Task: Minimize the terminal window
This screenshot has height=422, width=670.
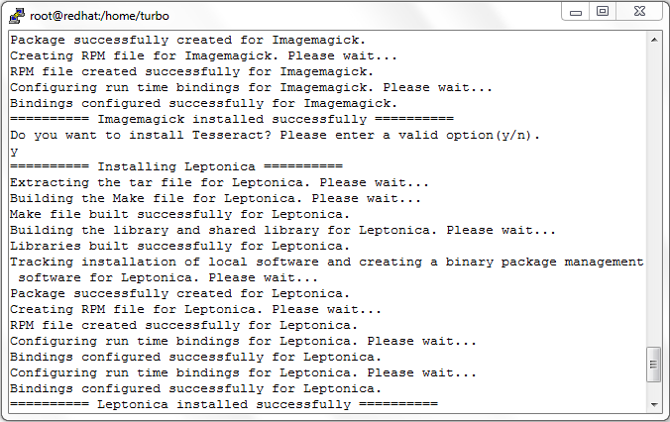Action: tap(576, 12)
